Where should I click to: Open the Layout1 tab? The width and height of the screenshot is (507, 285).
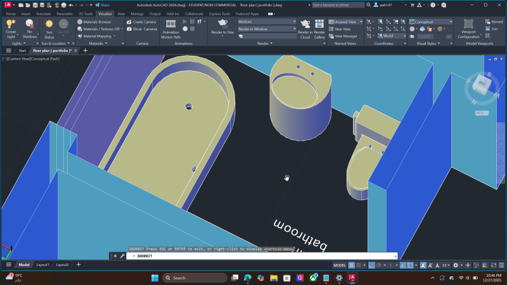pyautogui.click(x=42, y=265)
